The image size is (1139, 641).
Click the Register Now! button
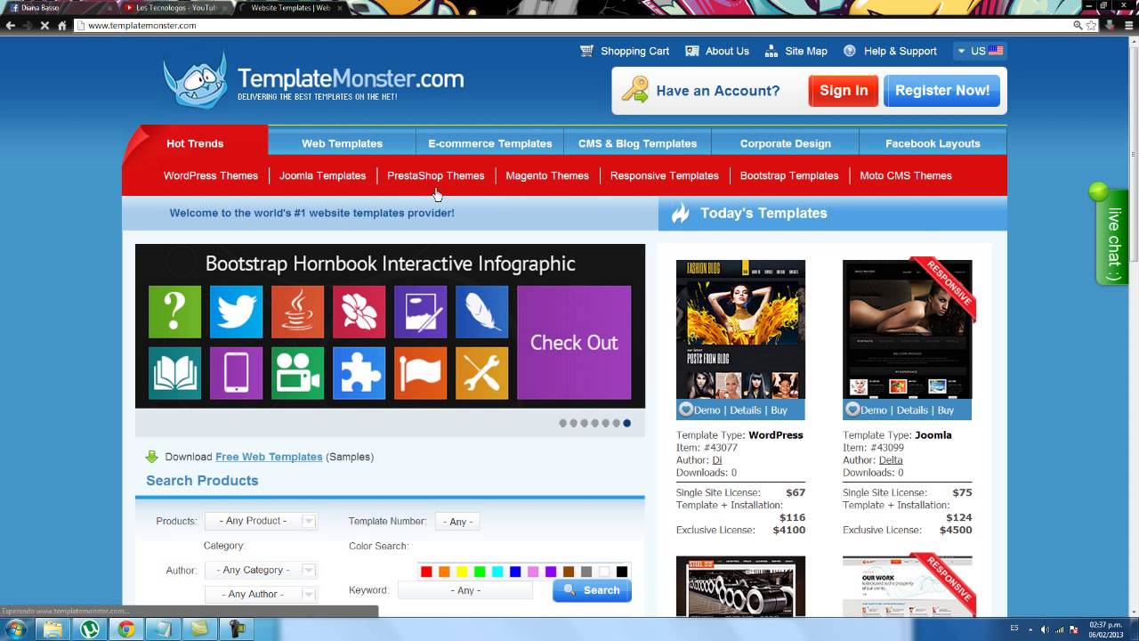click(x=942, y=91)
